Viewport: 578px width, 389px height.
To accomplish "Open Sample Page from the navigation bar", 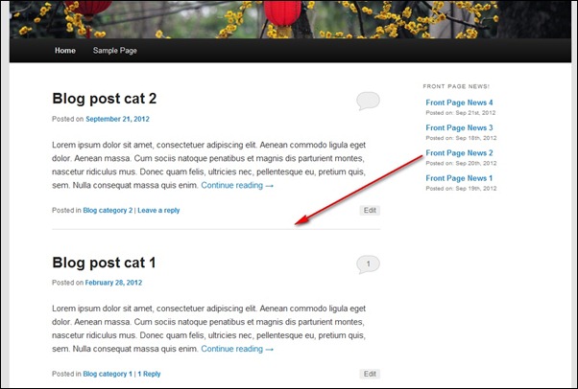I will tap(114, 50).
